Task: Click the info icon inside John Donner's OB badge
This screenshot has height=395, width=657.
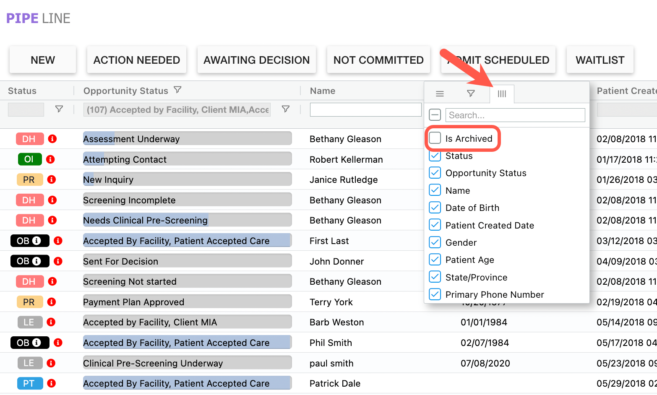Action: 37,261
